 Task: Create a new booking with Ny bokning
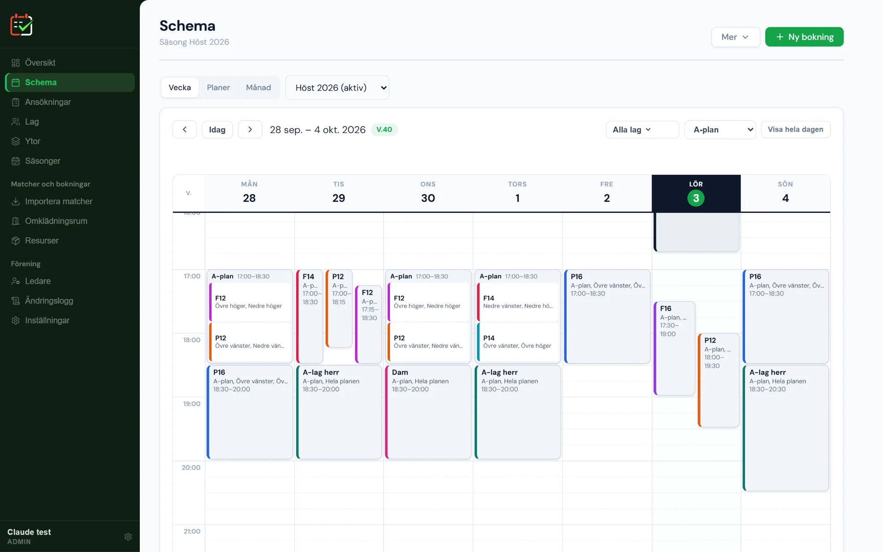804,37
